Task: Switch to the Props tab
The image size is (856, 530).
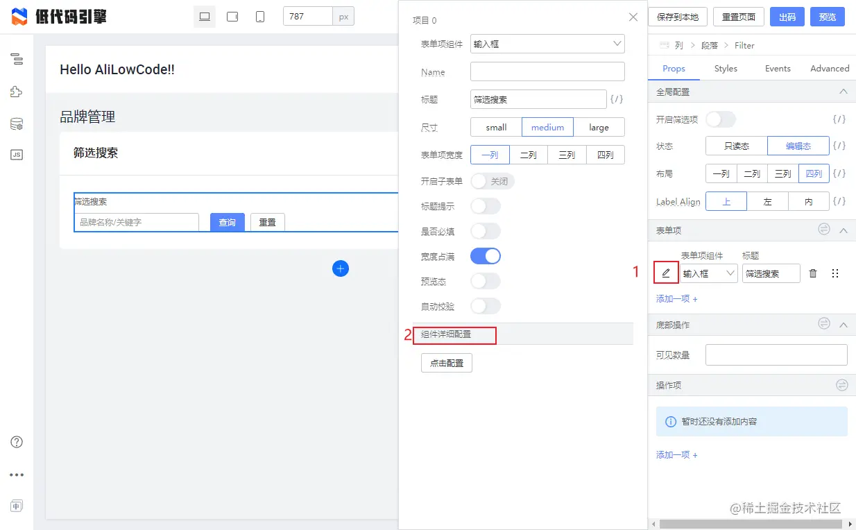Action: point(674,69)
